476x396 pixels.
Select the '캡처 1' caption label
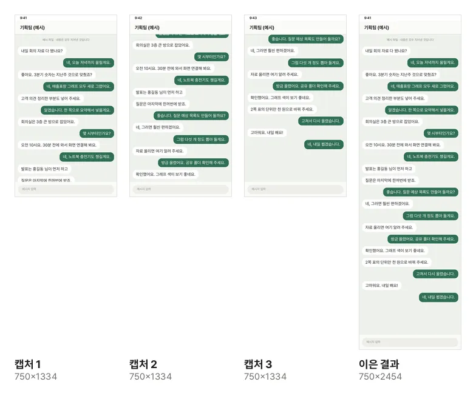click(28, 364)
